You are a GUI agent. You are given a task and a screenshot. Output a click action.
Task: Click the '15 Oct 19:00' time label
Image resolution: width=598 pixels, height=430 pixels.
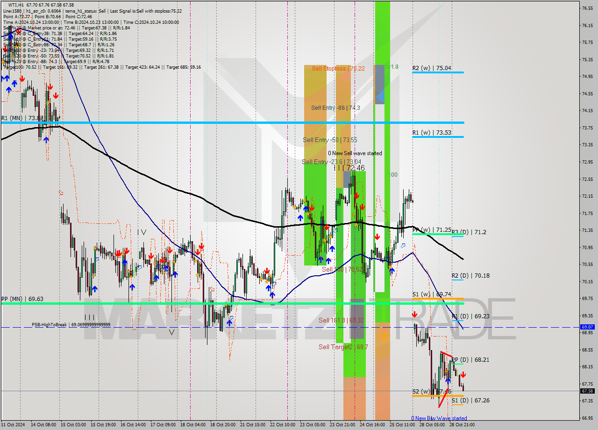pyautogui.click(x=104, y=425)
